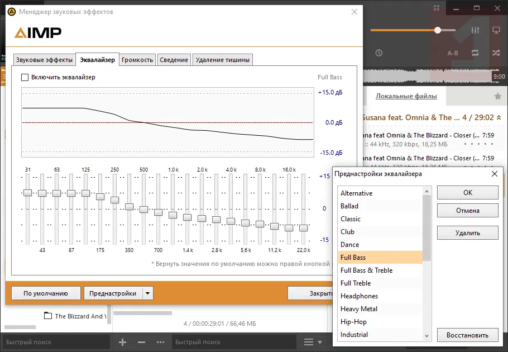Close the equalizer presets dialog

coord(495,174)
